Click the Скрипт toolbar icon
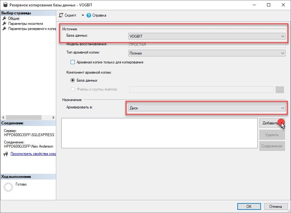 tap(61, 15)
